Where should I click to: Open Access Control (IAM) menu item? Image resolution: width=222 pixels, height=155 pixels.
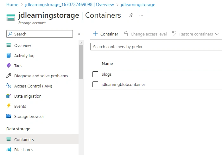point(33,86)
